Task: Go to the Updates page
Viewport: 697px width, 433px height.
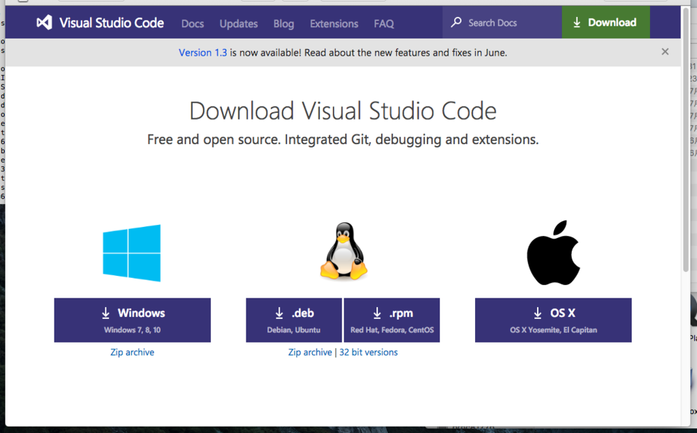Action: click(239, 24)
